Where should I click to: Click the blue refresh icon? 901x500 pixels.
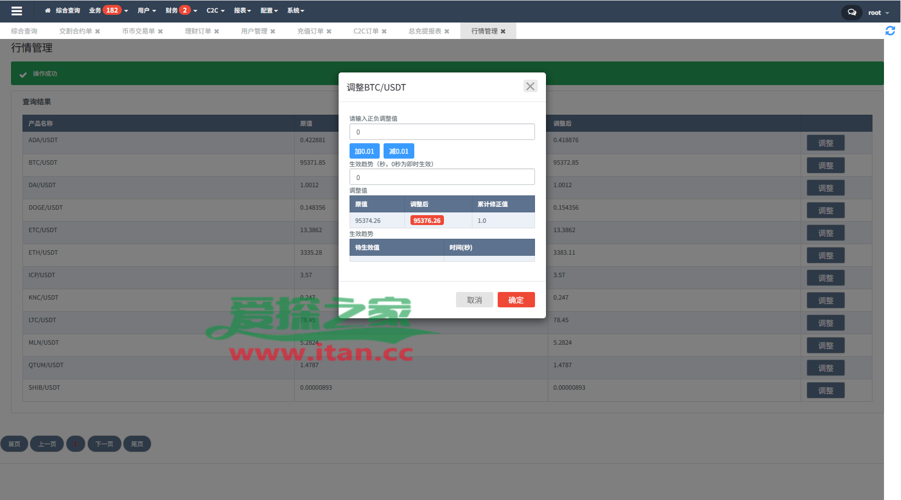(x=890, y=31)
